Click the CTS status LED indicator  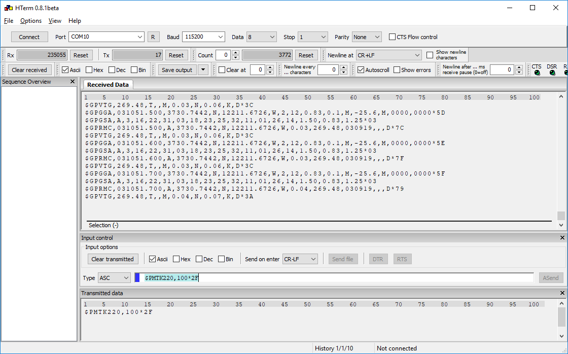coord(537,73)
